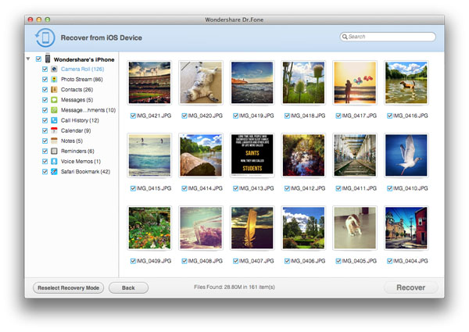Click the Camera Roll category icon

(x=54, y=69)
